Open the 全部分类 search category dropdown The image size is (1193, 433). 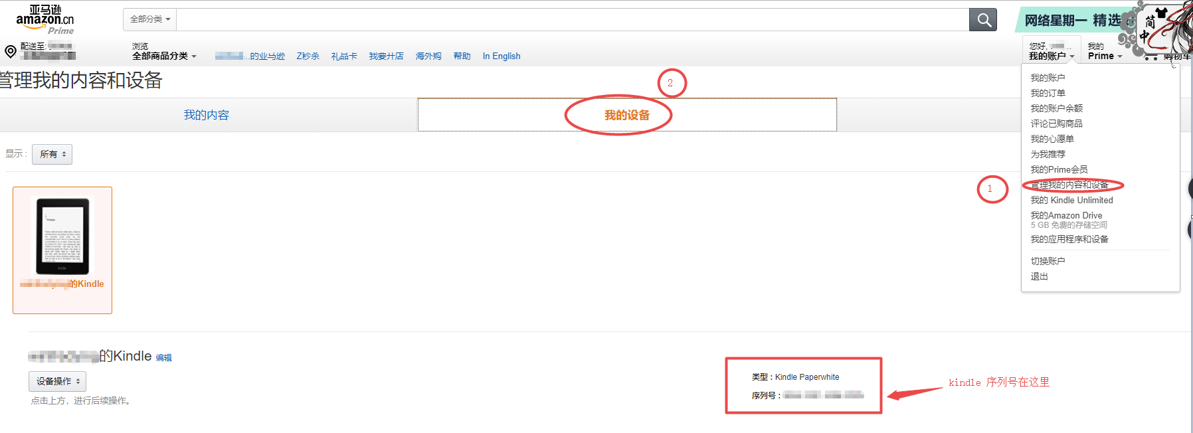(150, 19)
